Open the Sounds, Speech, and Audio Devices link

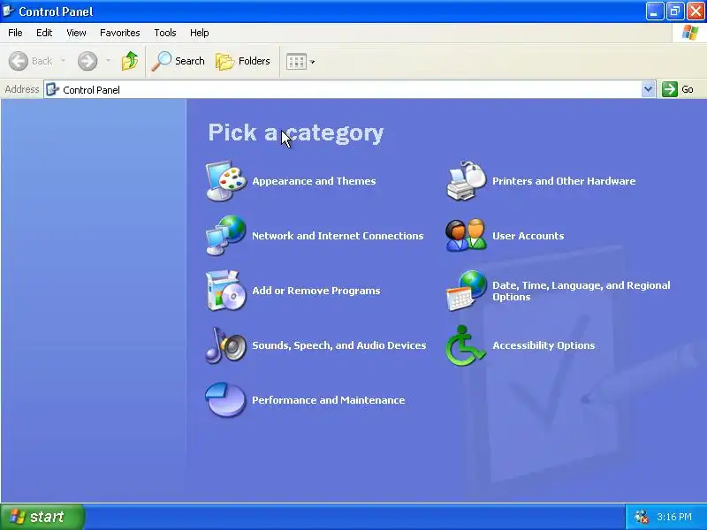point(339,345)
